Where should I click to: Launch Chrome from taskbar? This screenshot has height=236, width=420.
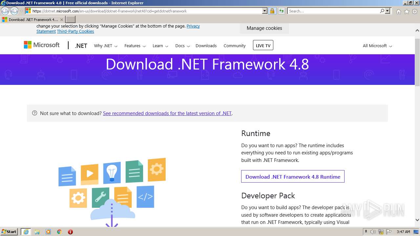click(x=59, y=232)
